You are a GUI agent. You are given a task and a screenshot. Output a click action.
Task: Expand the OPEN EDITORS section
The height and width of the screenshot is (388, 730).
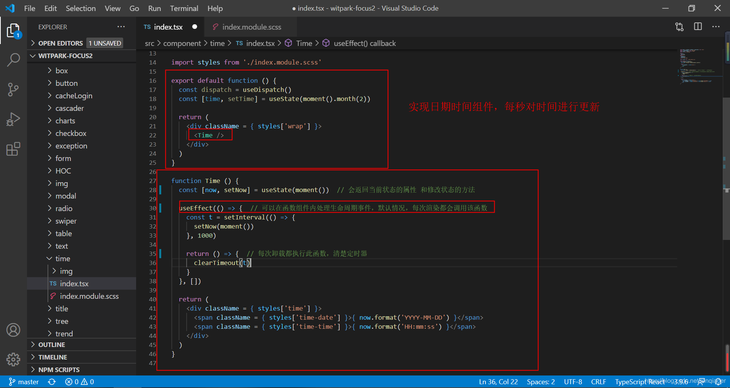(x=82, y=43)
